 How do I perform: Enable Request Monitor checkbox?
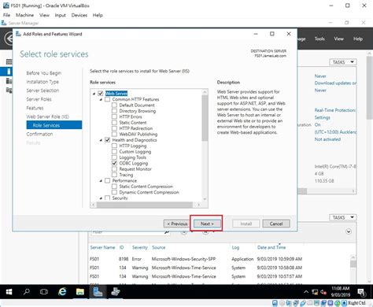click(114, 168)
